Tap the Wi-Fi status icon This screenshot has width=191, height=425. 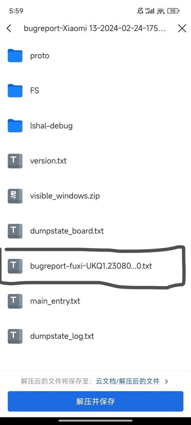coord(161,11)
